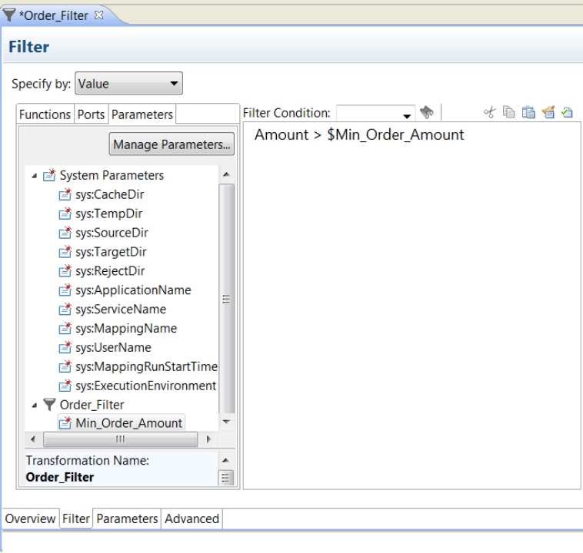This screenshot has height=553, width=583.
Task: Click the sys:ExecutionEnvironment parameter icon
Action: [65, 386]
